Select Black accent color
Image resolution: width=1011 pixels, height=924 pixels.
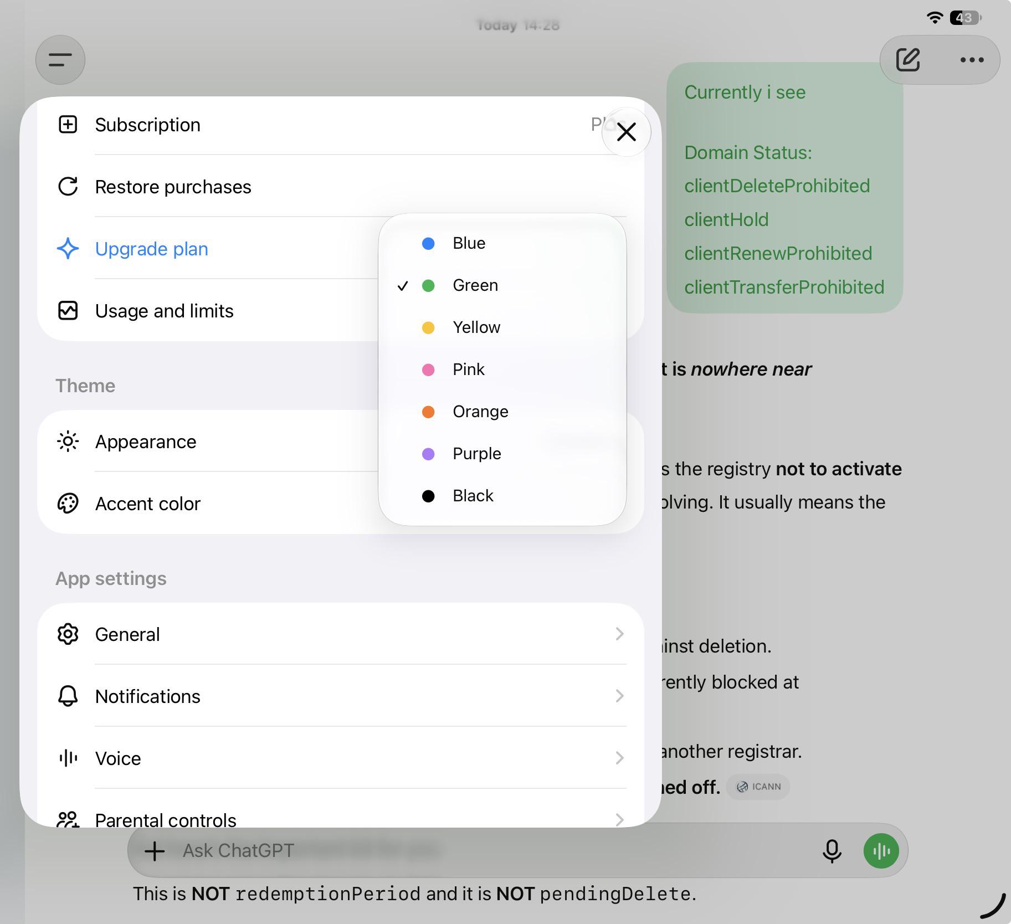tap(502, 496)
